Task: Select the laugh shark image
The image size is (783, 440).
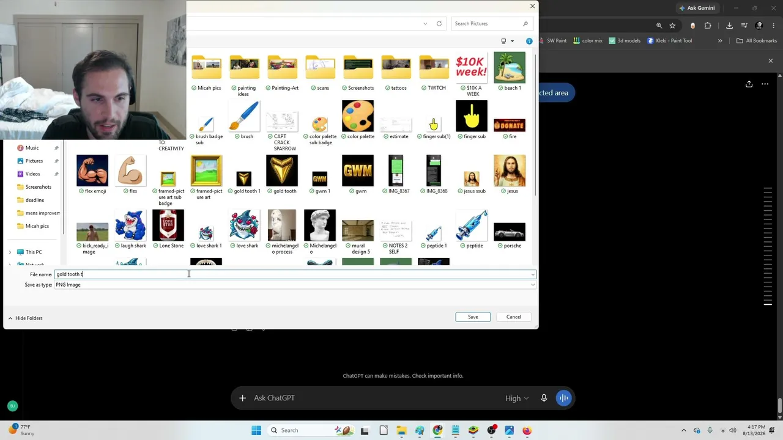Action: [130, 225]
